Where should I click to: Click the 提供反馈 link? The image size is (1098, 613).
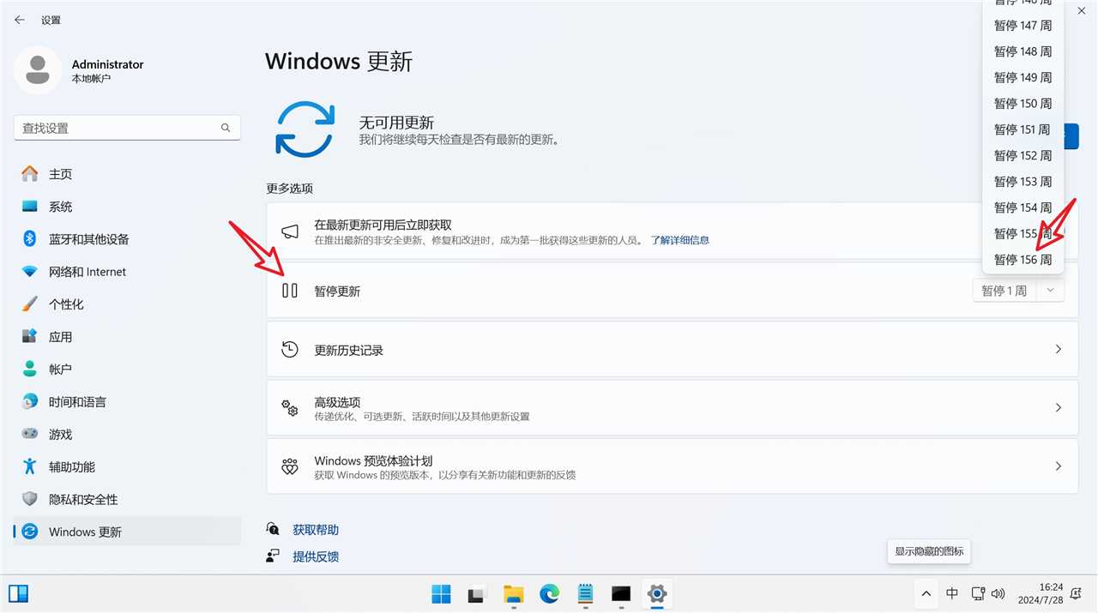316,556
